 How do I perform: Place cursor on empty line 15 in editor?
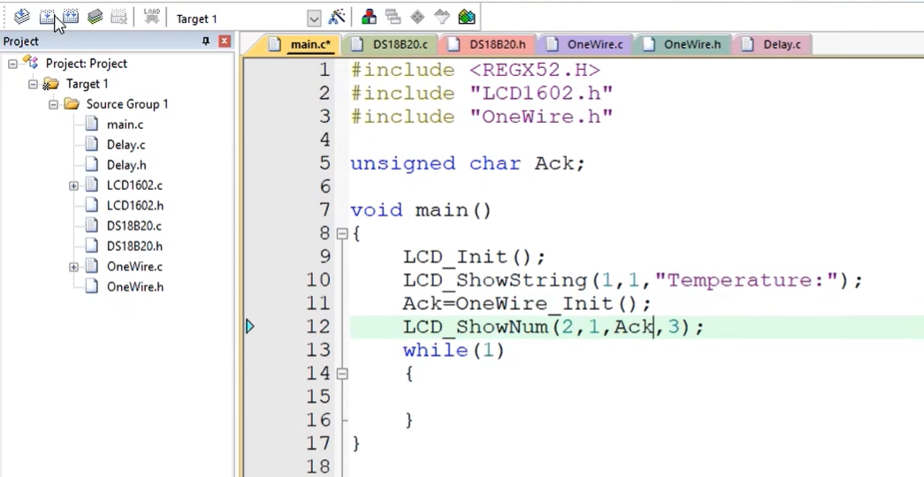point(637,397)
